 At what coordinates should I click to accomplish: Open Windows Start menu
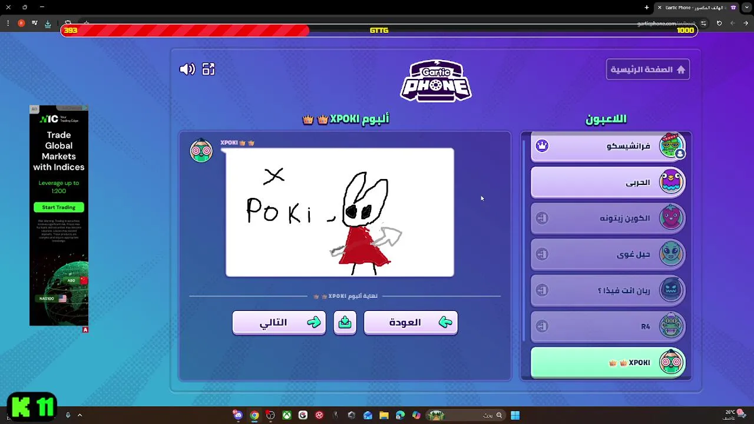[x=515, y=415]
